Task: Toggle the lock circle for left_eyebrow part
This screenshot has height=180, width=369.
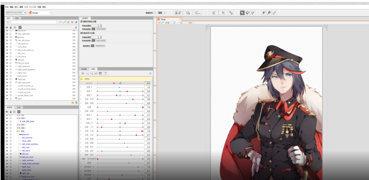Action: 11,44
